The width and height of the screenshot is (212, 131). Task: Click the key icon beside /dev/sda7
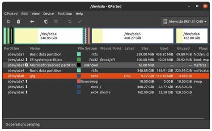26,81
